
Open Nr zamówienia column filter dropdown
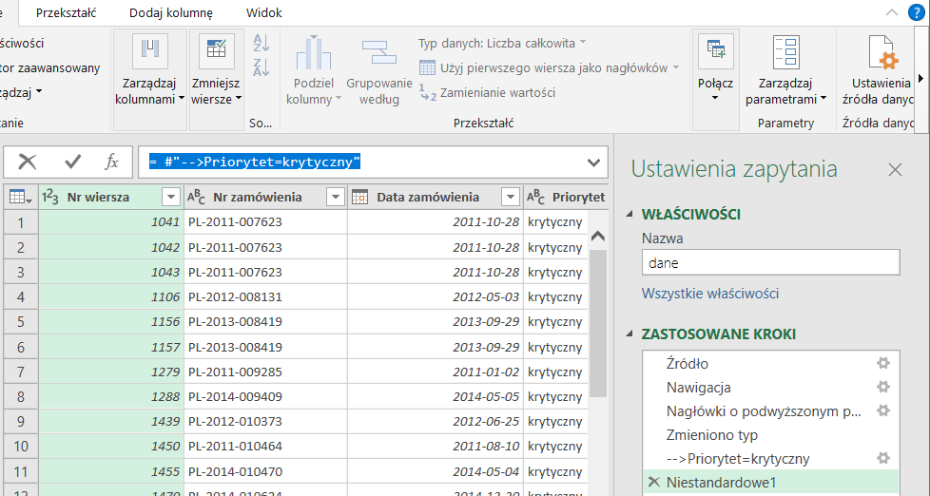tap(335, 197)
